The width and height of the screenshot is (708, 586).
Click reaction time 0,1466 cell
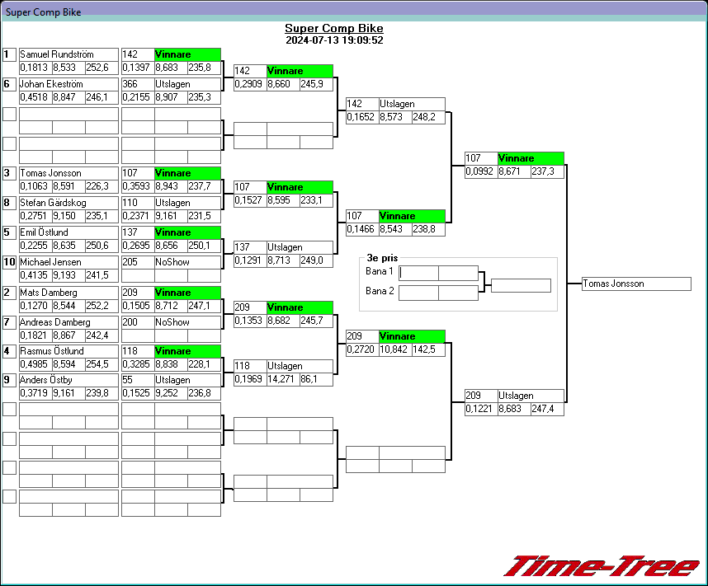coord(362,230)
